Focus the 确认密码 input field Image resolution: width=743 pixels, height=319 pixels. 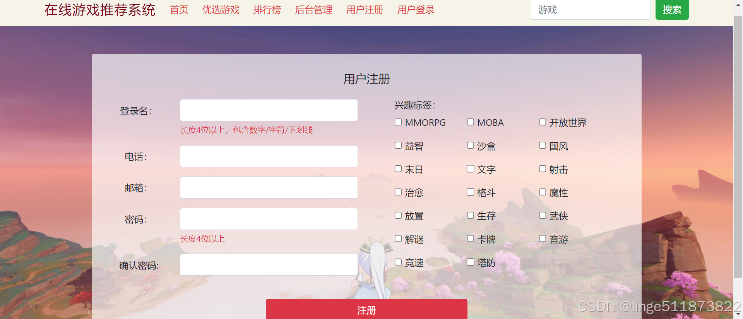point(269,264)
